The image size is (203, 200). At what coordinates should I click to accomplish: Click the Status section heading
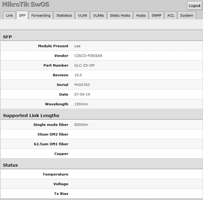pos(10,165)
